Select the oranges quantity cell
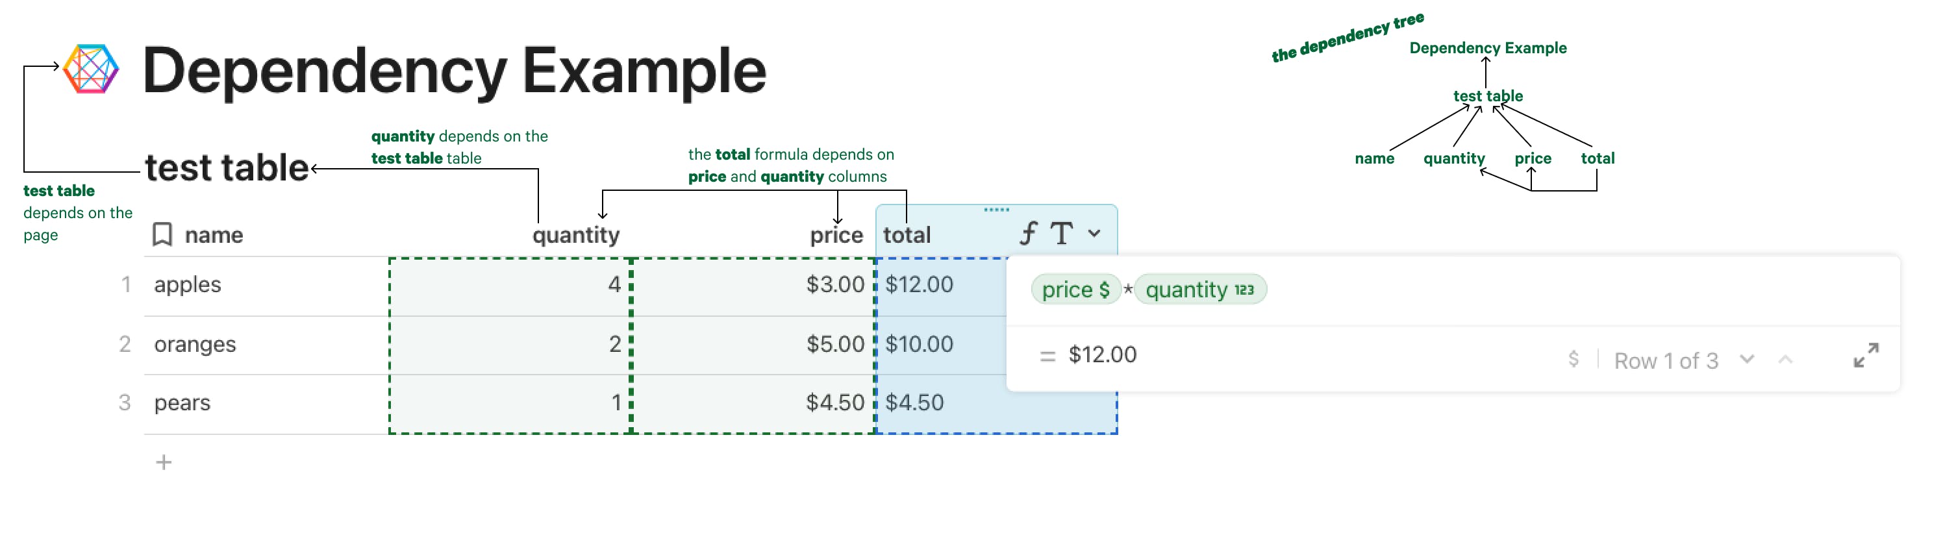Screen dimensions: 1943x557 click(x=510, y=345)
